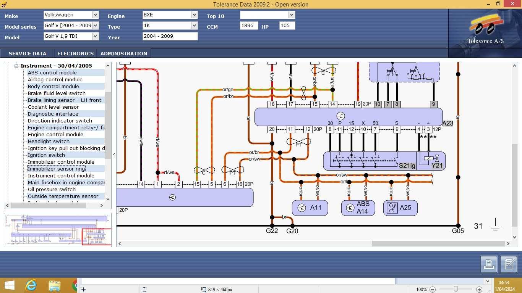522x293 pixels.
Task: Select Ignition switch in tree
Action: (46, 155)
